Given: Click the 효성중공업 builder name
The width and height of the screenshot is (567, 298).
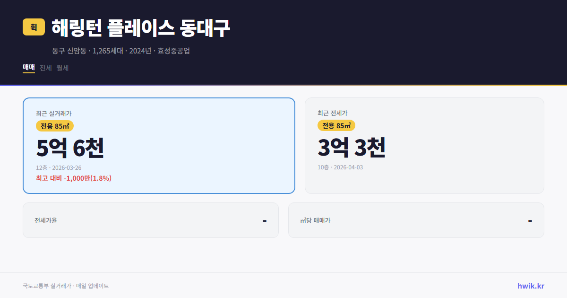Looking at the screenshot, I should 175,51.
